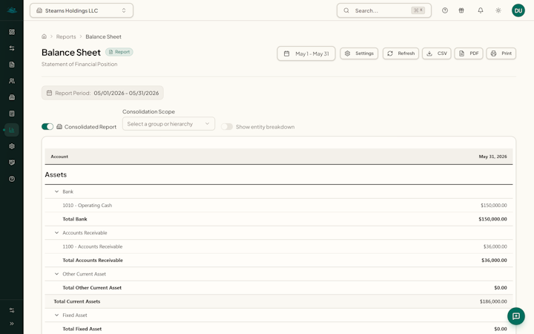
Task: Open the dashboard grid icon in sidebar
Action: click(x=12, y=32)
